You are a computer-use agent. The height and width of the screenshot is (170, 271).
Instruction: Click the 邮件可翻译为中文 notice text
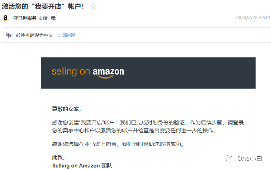tap(34, 35)
